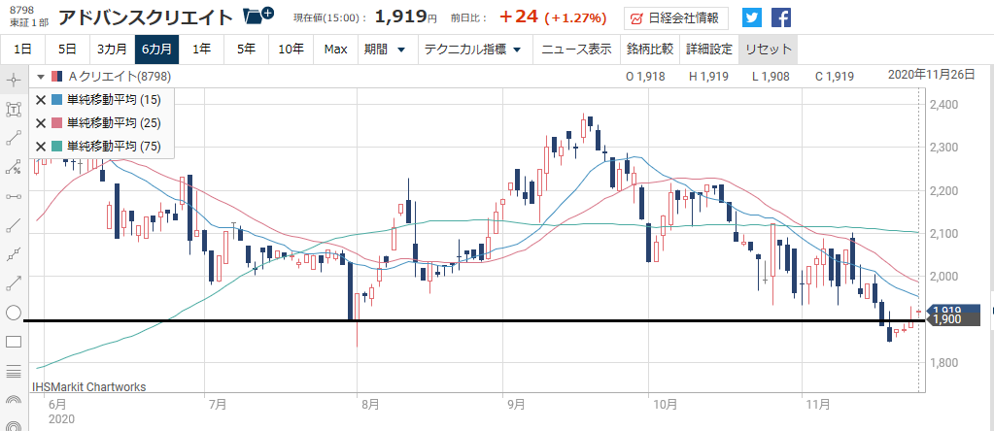Select the crosshair cursor tool

(x=14, y=80)
